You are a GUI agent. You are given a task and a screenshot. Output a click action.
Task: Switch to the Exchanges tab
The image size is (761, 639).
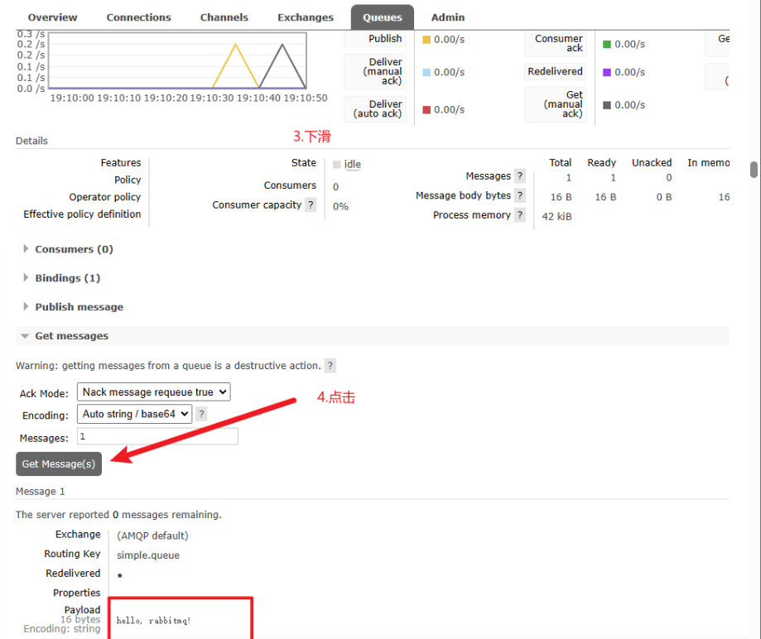tap(306, 17)
